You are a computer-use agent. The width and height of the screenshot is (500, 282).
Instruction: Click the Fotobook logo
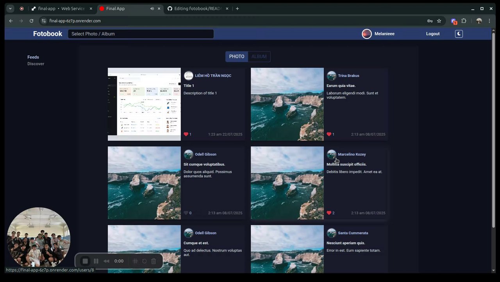click(48, 34)
